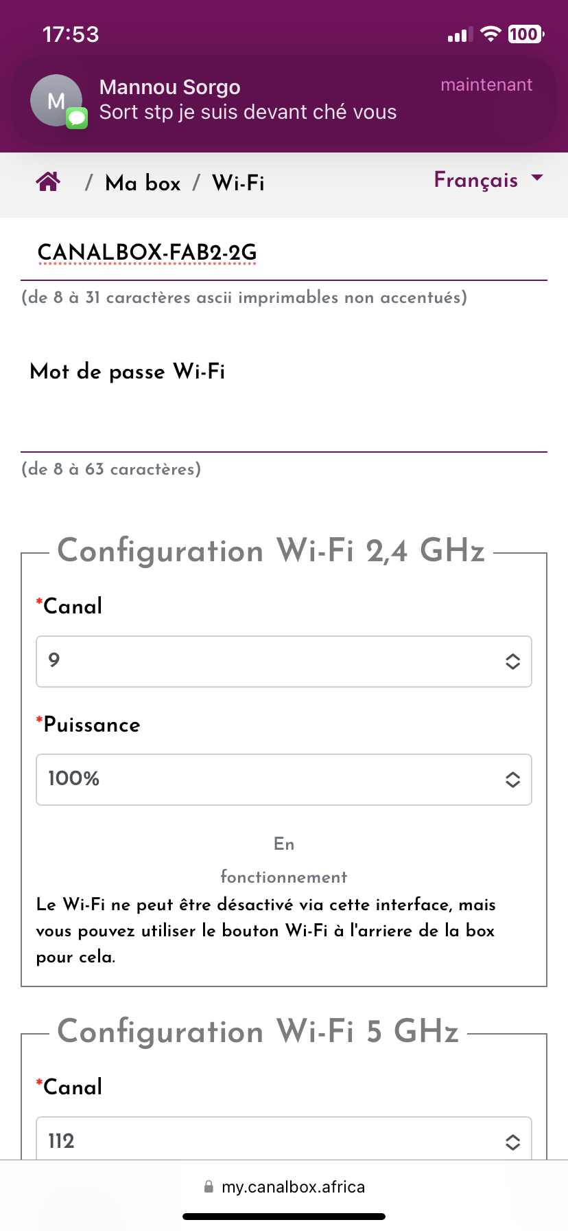The height and width of the screenshot is (1231, 568).
Task: Tap the cellular signal bars icon
Action: [458, 35]
